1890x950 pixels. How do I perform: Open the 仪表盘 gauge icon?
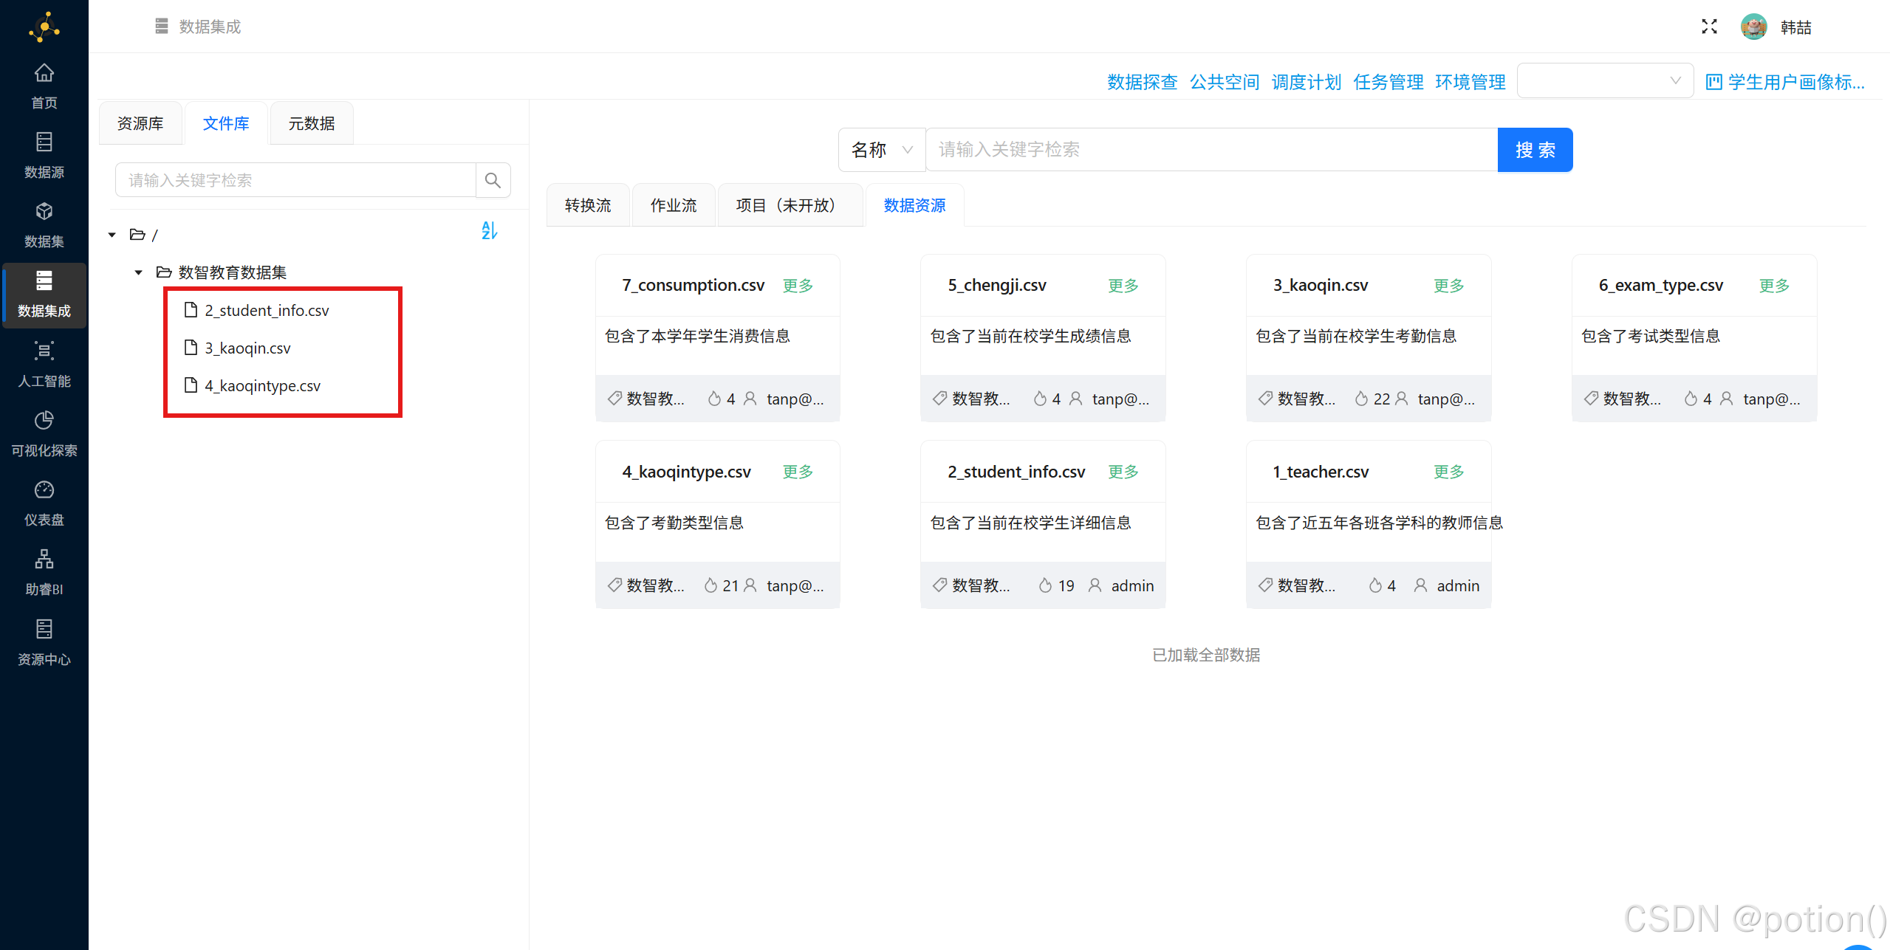pyautogui.click(x=44, y=490)
